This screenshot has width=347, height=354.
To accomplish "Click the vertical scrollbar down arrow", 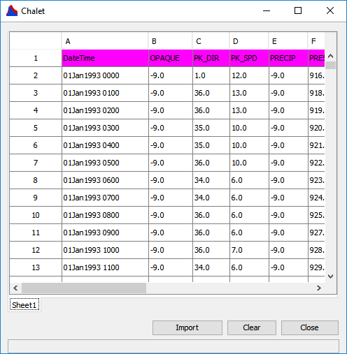I will coord(330,276).
